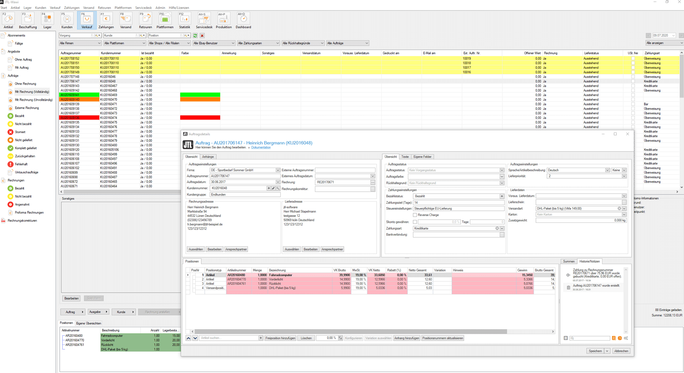This screenshot has height=373, width=684.
Task: Open the Lager module icon
Action: tap(47, 21)
